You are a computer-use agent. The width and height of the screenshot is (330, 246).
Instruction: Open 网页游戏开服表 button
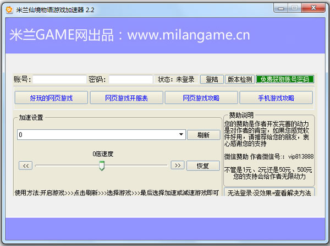(x=127, y=98)
